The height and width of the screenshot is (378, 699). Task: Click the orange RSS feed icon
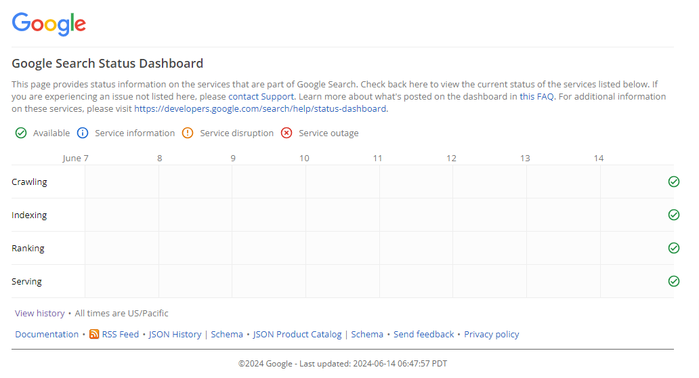(94, 334)
